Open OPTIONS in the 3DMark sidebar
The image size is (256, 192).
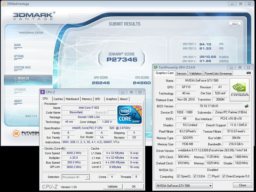tap(19, 56)
